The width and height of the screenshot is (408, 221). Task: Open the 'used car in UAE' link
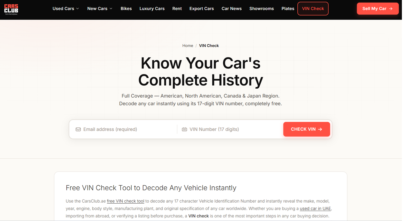[x=315, y=208]
